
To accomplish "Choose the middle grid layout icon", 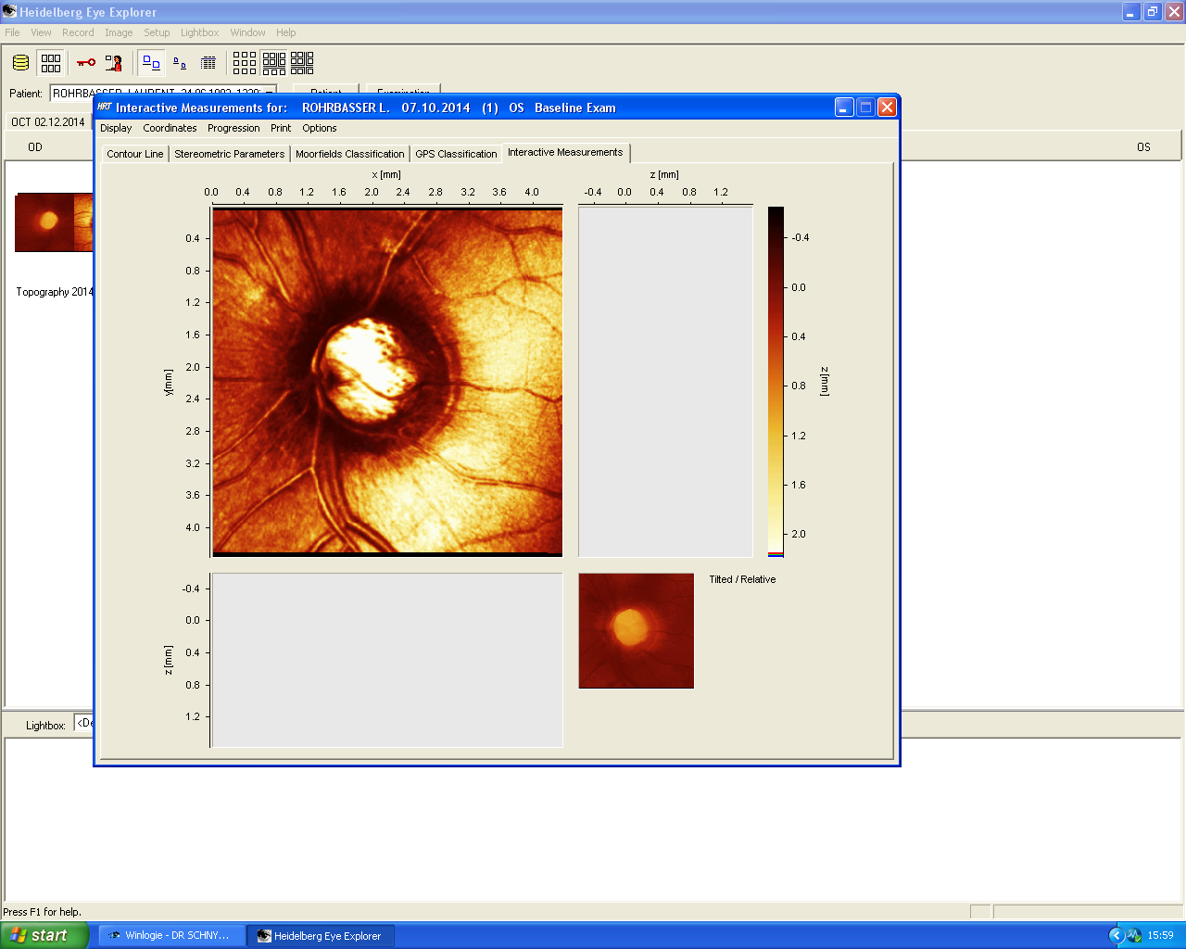I will click(x=274, y=63).
